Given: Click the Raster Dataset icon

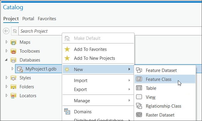Looking at the screenshot, I should click(139, 115).
